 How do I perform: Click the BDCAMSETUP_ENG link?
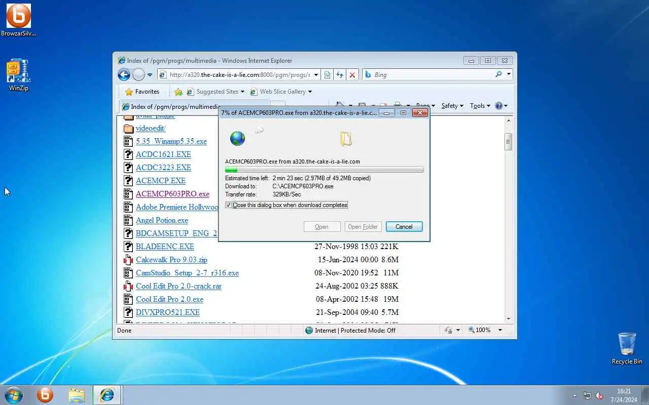pyautogui.click(x=176, y=233)
